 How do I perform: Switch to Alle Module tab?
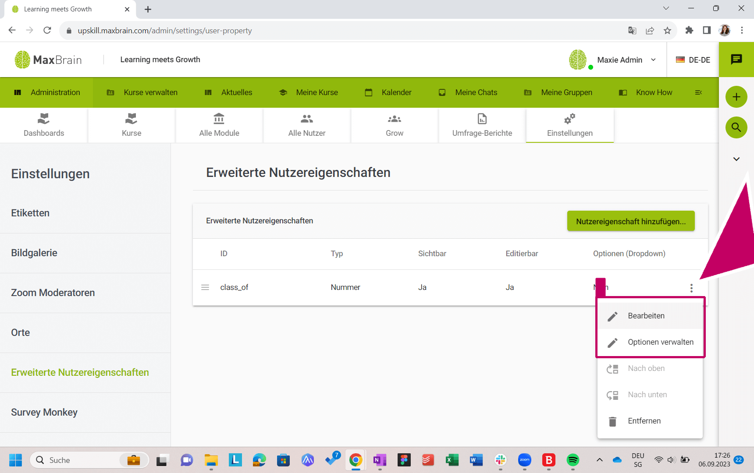point(219,125)
